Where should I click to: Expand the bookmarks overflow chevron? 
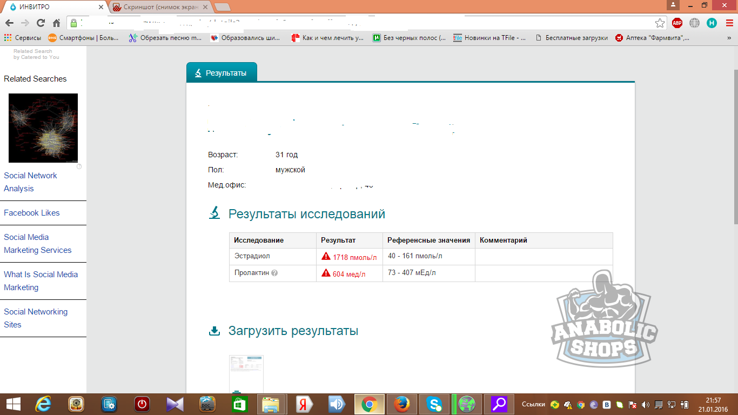[729, 38]
